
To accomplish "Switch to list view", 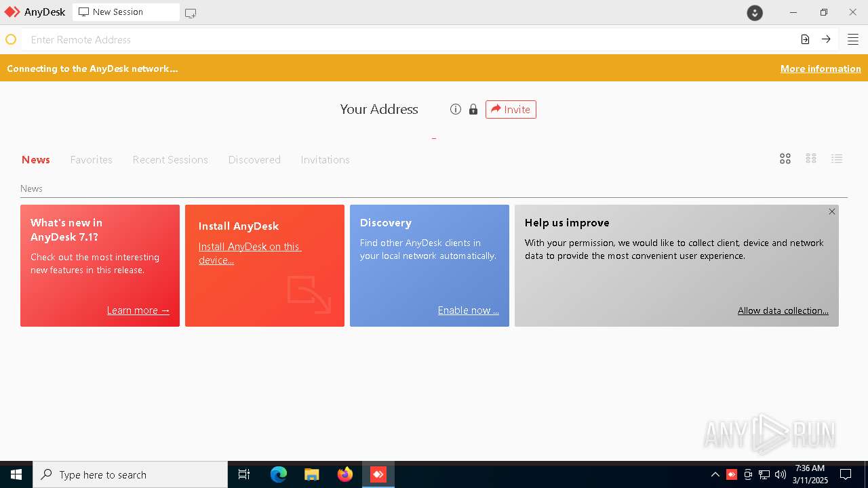I will click(x=837, y=159).
